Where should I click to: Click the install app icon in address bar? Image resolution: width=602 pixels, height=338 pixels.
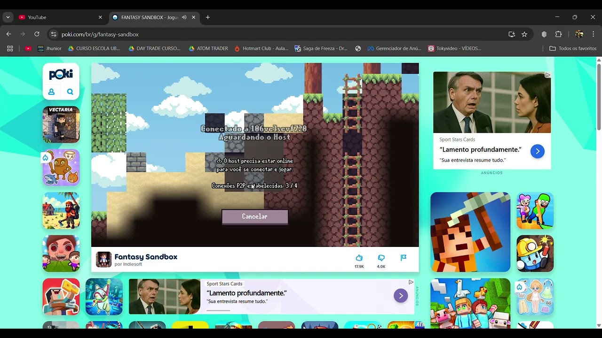pyautogui.click(x=512, y=34)
